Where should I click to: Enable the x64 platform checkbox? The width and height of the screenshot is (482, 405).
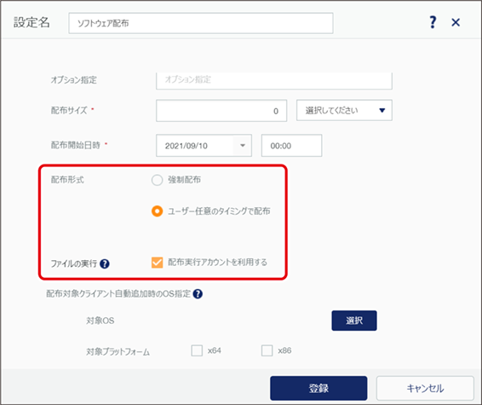coord(197,350)
